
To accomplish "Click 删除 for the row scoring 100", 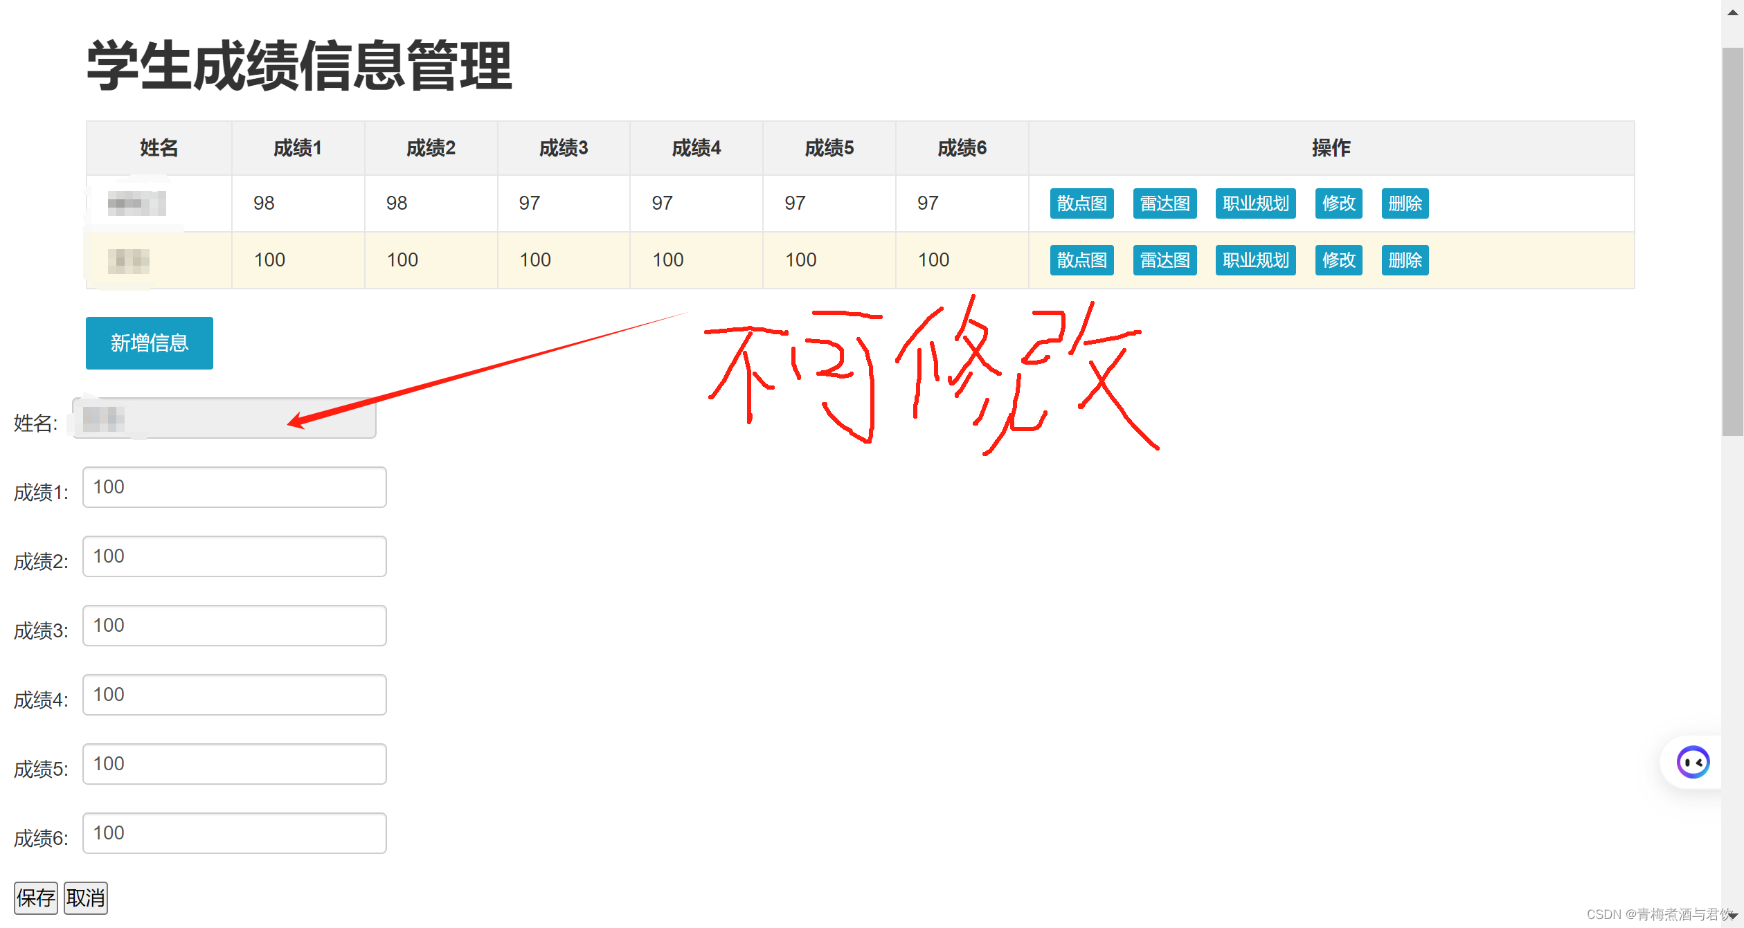I will coord(1405,260).
